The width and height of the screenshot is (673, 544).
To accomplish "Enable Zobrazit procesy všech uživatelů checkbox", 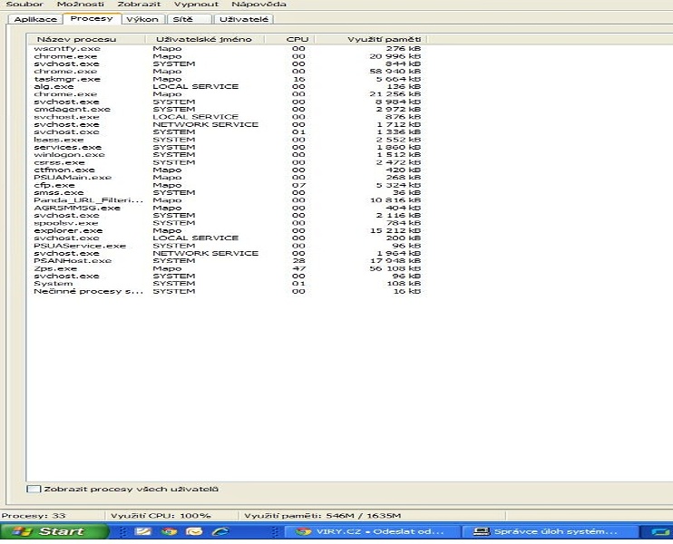I will (x=34, y=490).
